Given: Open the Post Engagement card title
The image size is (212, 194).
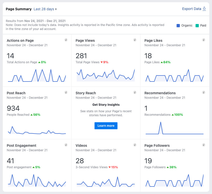Looking at the screenshot, I should [x=21, y=145].
